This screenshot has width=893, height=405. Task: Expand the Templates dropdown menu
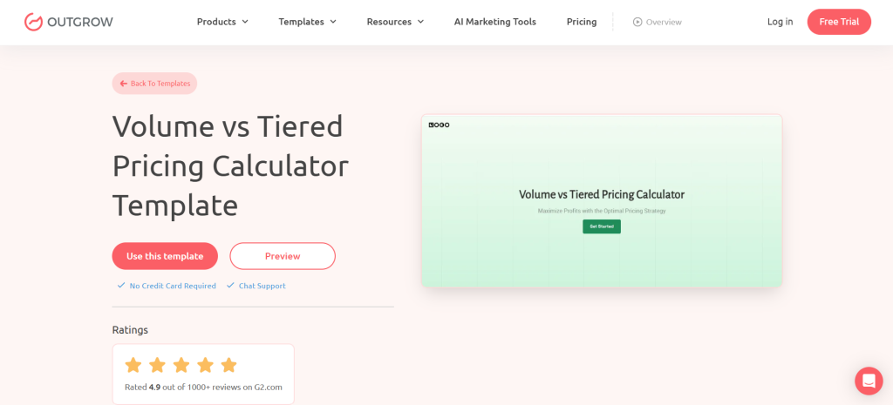(x=307, y=22)
